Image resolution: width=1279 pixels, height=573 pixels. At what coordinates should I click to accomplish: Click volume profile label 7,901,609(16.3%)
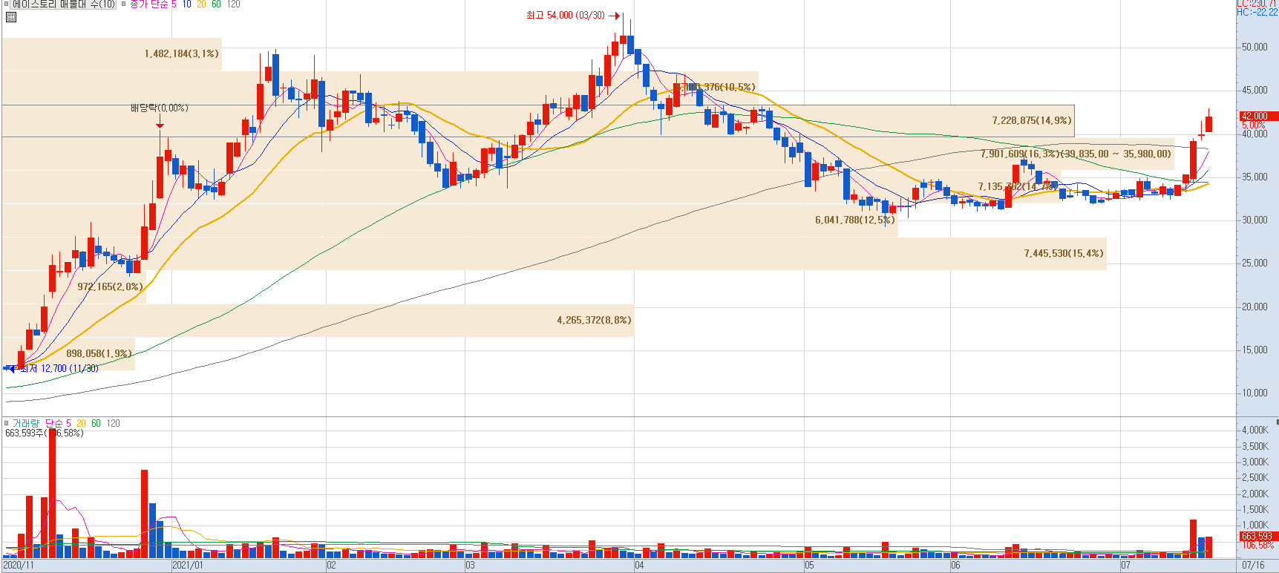(x=1021, y=154)
